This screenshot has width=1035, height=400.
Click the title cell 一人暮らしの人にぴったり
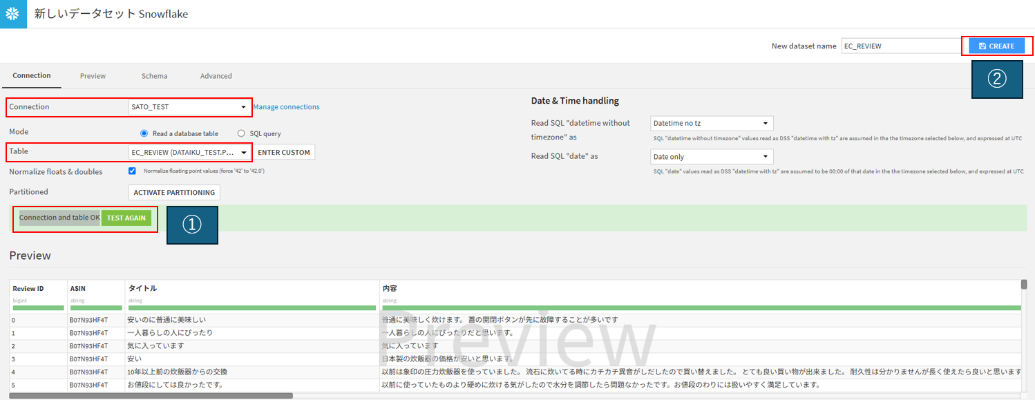coord(251,333)
